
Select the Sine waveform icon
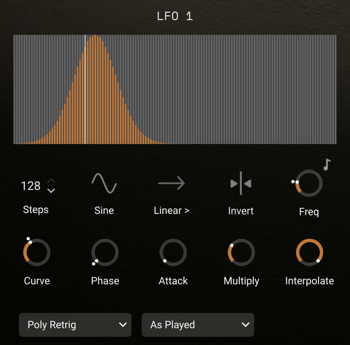tap(104, 183)
